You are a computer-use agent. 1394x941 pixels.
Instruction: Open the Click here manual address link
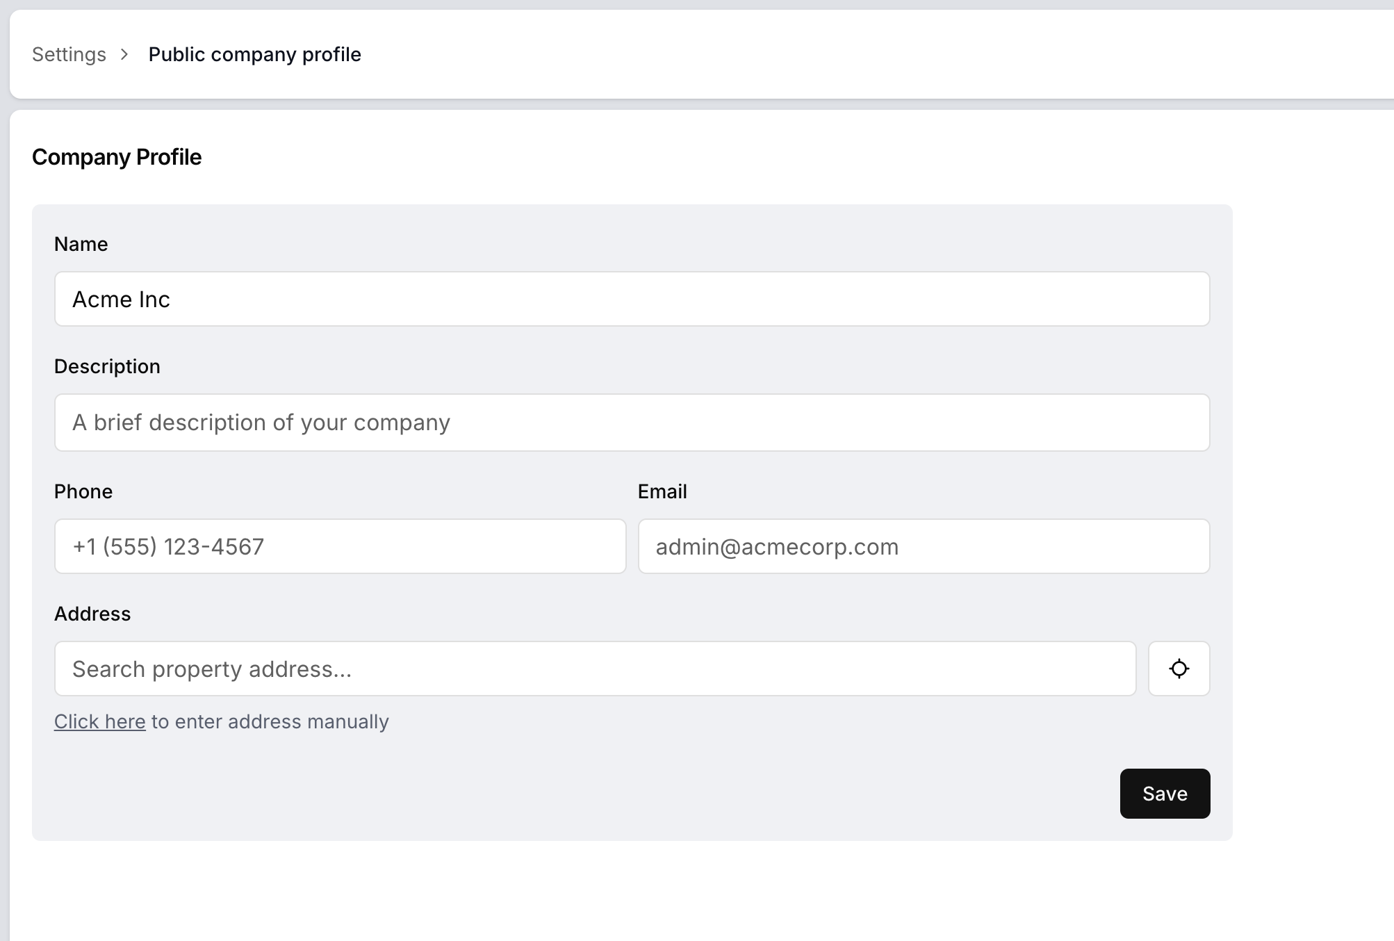100,721
